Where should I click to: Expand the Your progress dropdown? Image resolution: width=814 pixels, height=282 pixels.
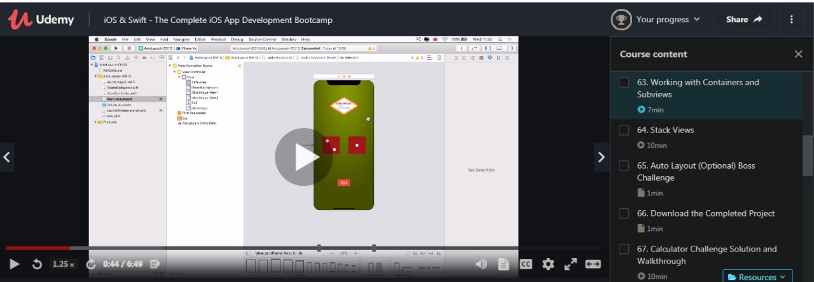click(x=668, y=20)
